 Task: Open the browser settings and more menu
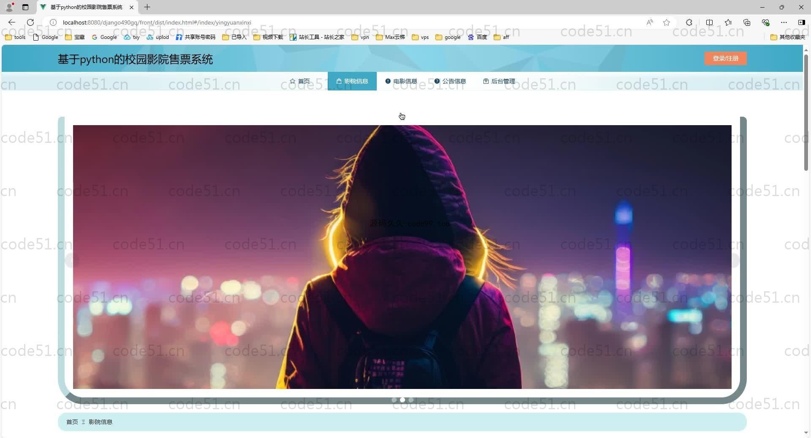784,22
